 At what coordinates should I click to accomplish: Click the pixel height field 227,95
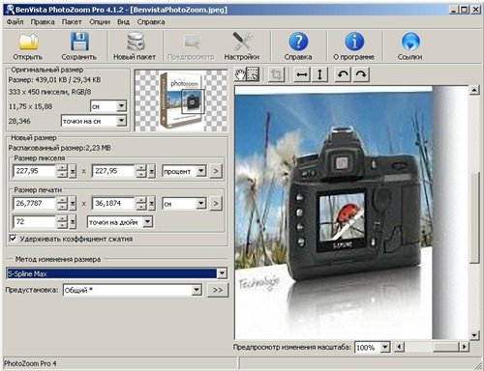tap(113, 171)
